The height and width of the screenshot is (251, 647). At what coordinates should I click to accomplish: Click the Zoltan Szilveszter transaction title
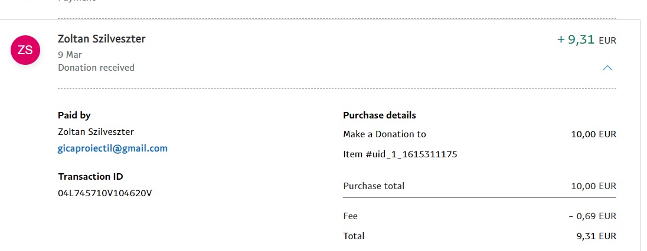[102, 39]
